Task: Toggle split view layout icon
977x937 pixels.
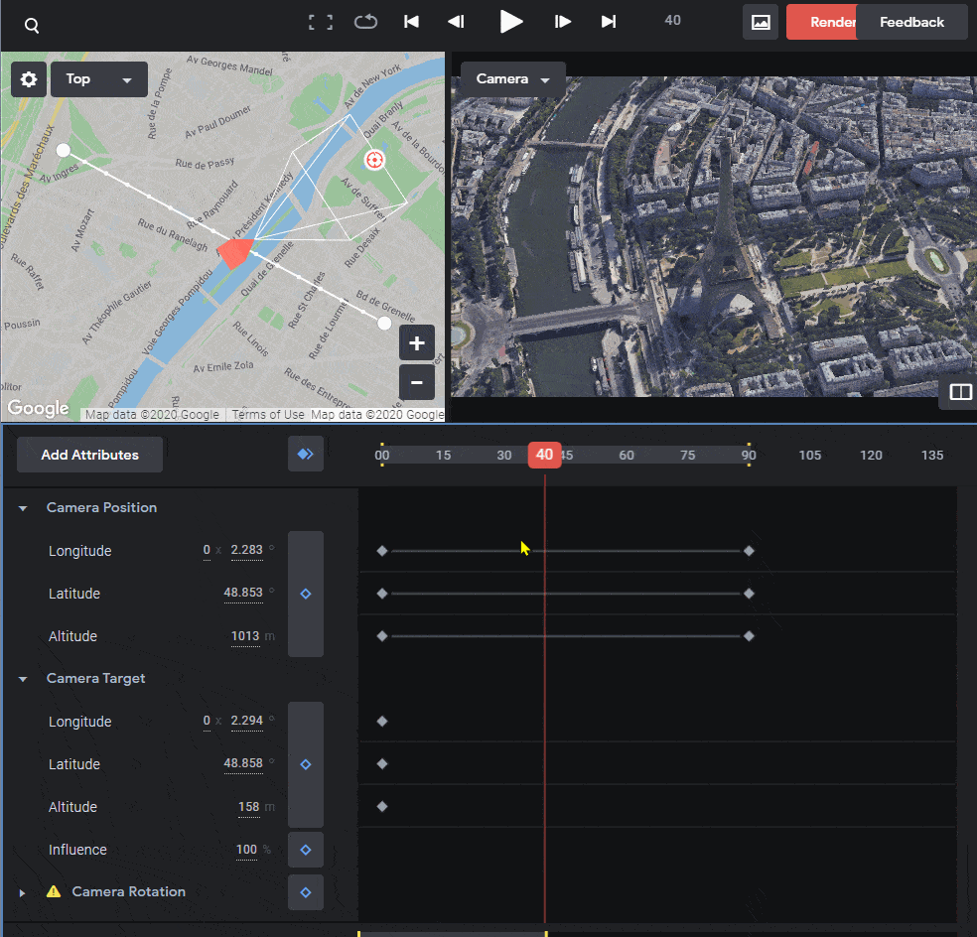Action: click(x=960, y=392)
